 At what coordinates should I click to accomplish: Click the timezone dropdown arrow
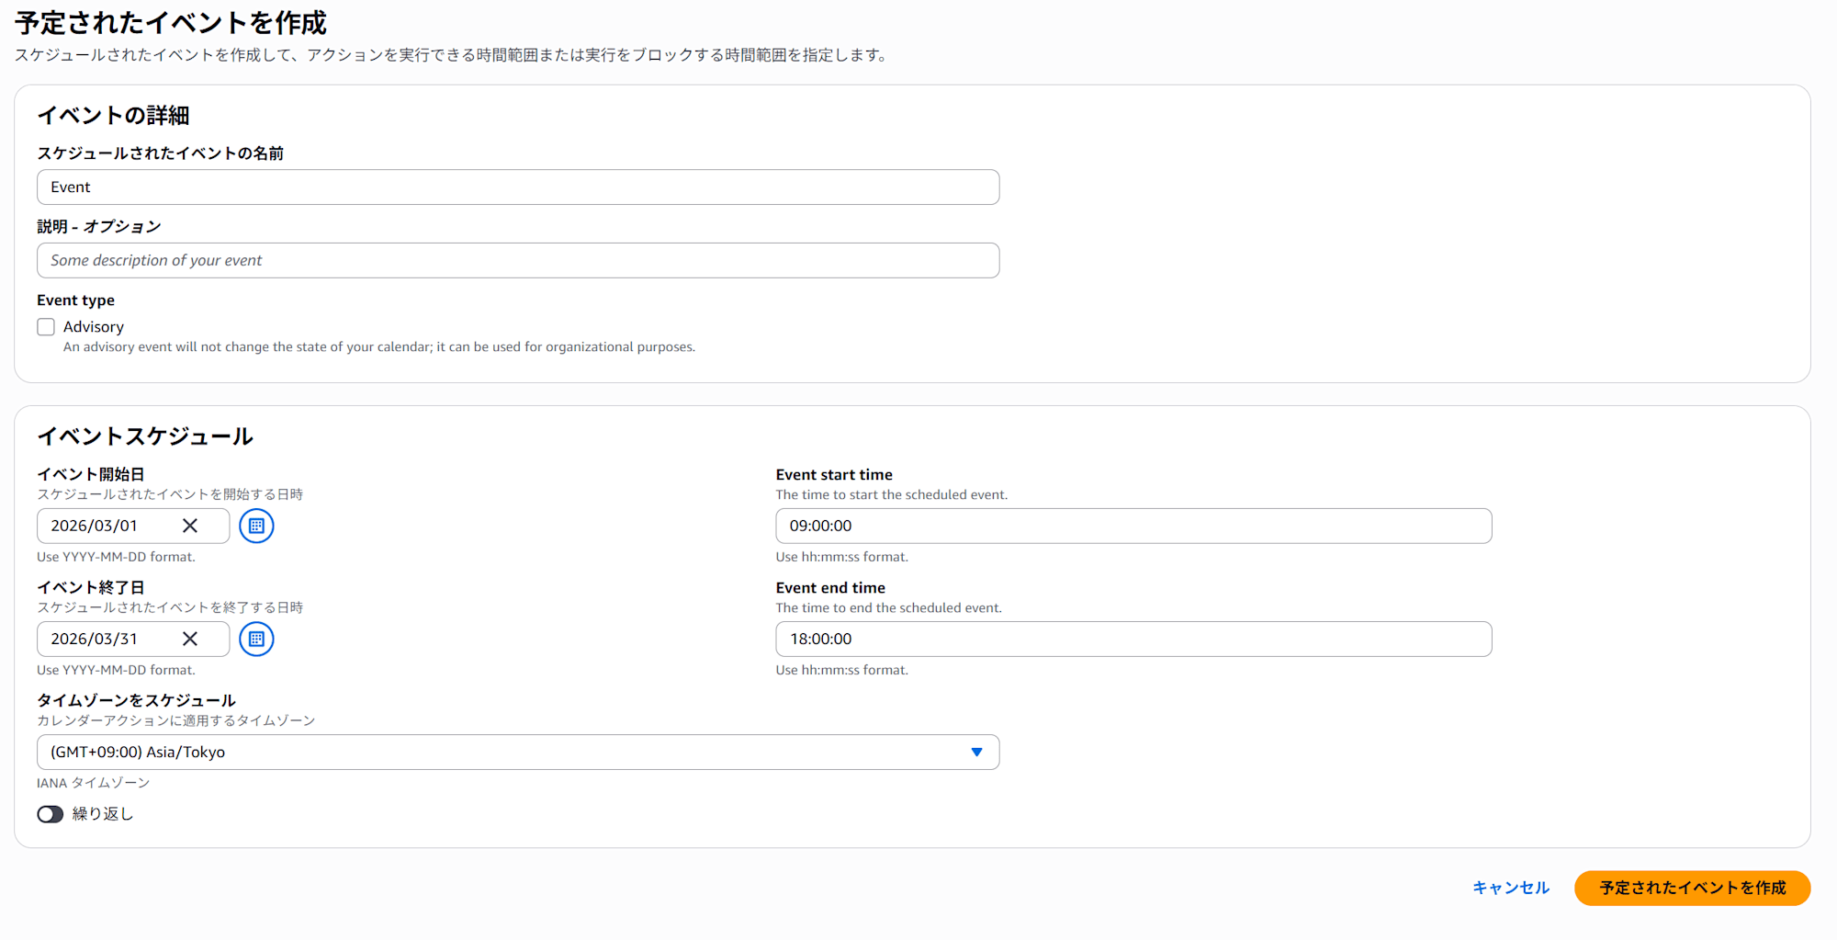coord(976,752)
